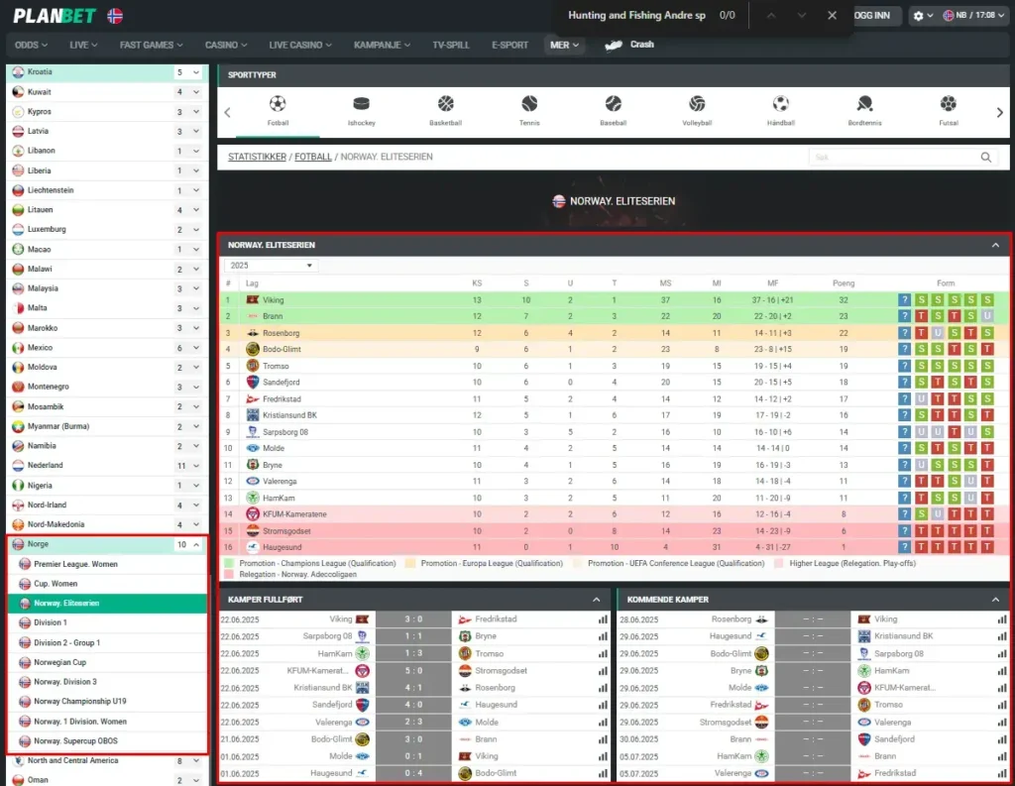Viewport: 1015px width, 786px height.
Task: Click the Bodo-Glimt team row in table
Action: 614,349
